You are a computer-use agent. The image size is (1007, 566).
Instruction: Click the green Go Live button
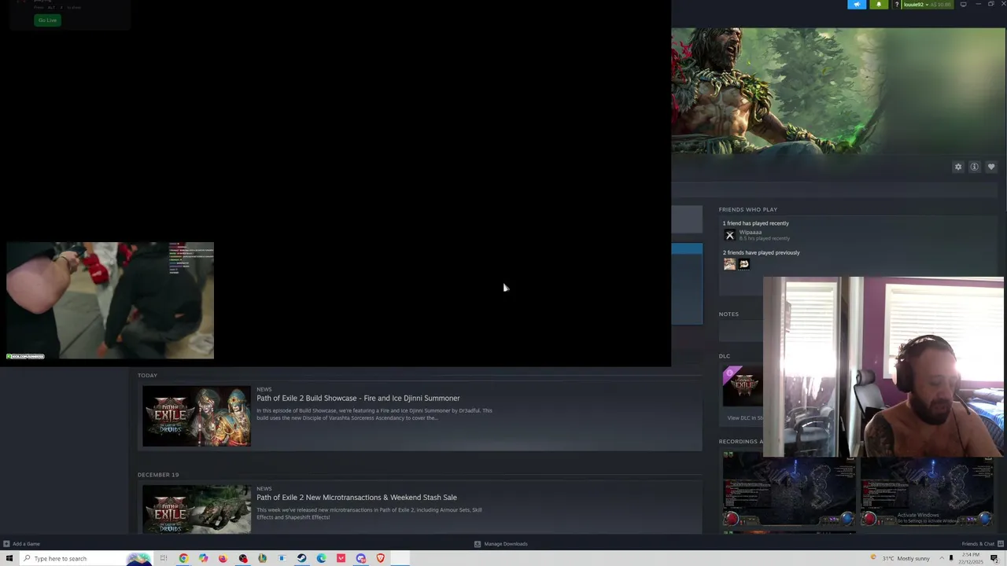pos(47,20)
